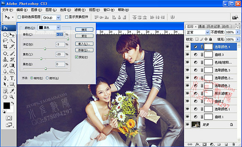
Task: Open the 文件 menu
Action: tap(7, 10)
